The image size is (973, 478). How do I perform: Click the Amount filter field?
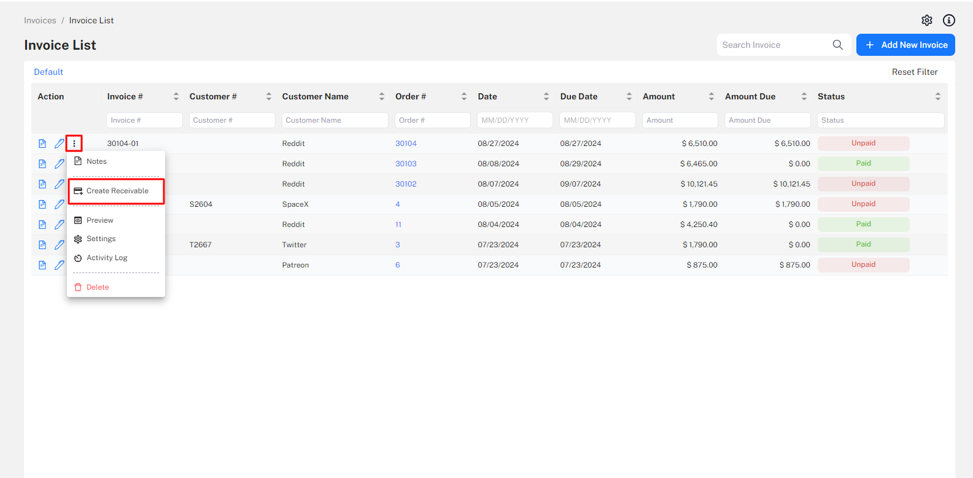[x=680, y=120]
